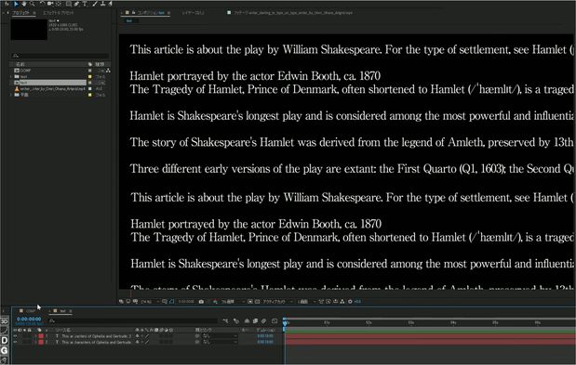Click yellow label swatch of 平面 folder
Image resolution: width=576 pixels, height=365 pixels.
pos(90,95)
